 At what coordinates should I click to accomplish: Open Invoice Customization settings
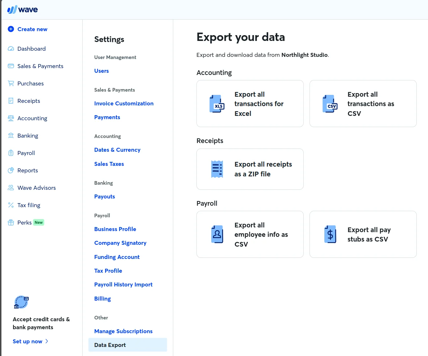click(x=124, y=103)
